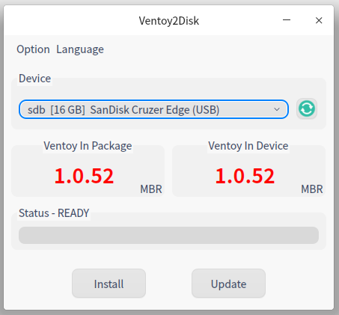
Task: Click the Ventoy2Disk title bar text
Action: coord(169,21)
